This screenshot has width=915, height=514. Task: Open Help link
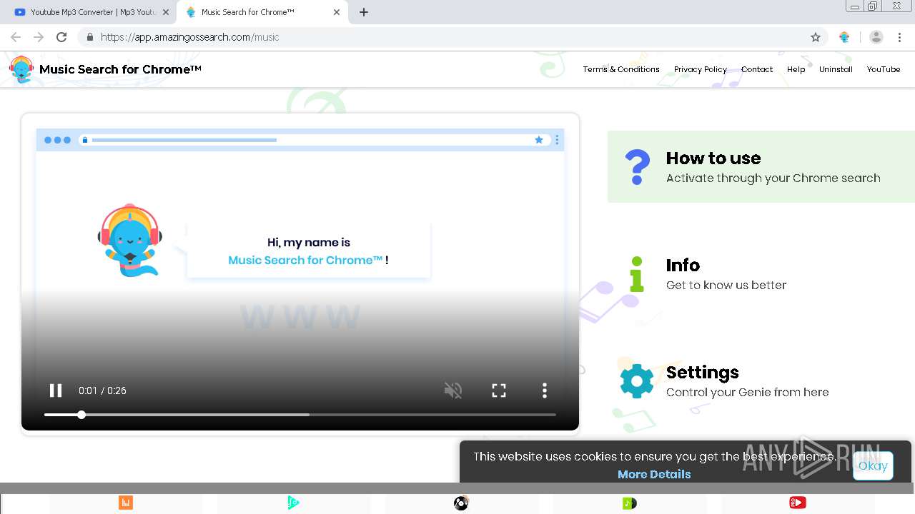click(x=796, y=69)
